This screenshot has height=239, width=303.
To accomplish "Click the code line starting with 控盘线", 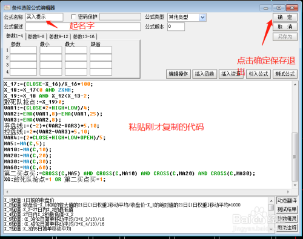I will (47, 132).
